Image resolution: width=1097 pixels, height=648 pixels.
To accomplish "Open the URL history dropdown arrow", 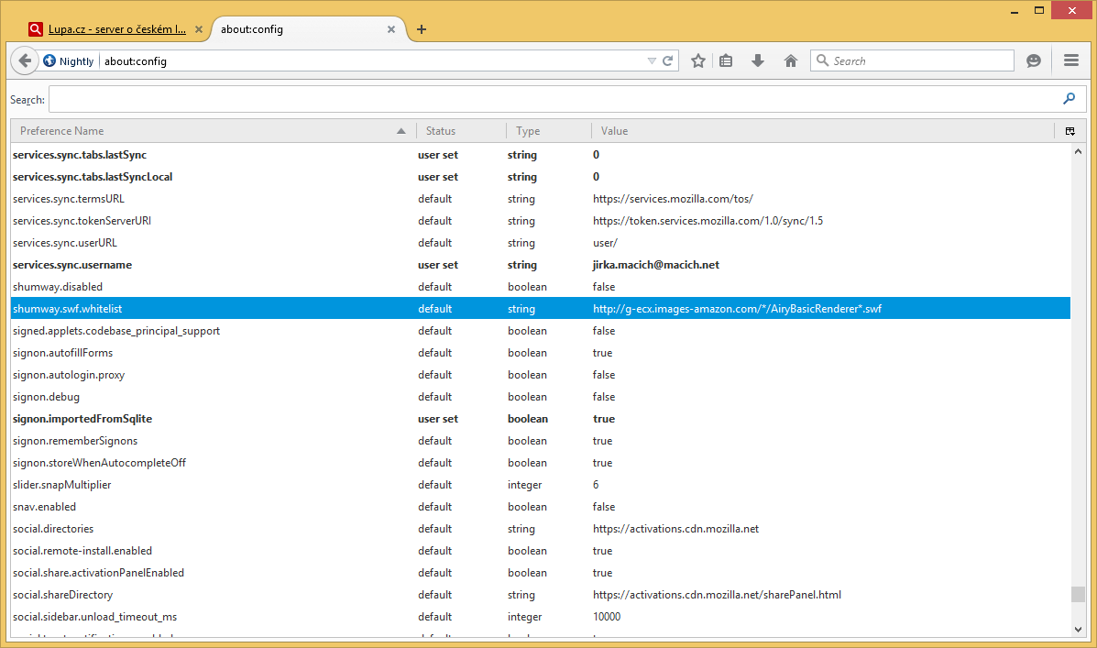I will (652, 61).
